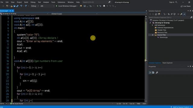This screenshot has height=108, width=193.
Task: Open the Window menu
Action: click(71, 2)
